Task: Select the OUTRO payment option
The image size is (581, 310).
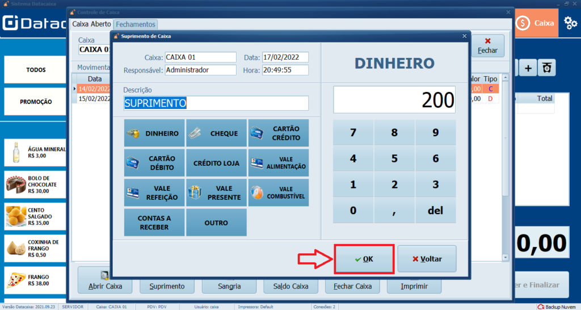Action: click(216, 223)
